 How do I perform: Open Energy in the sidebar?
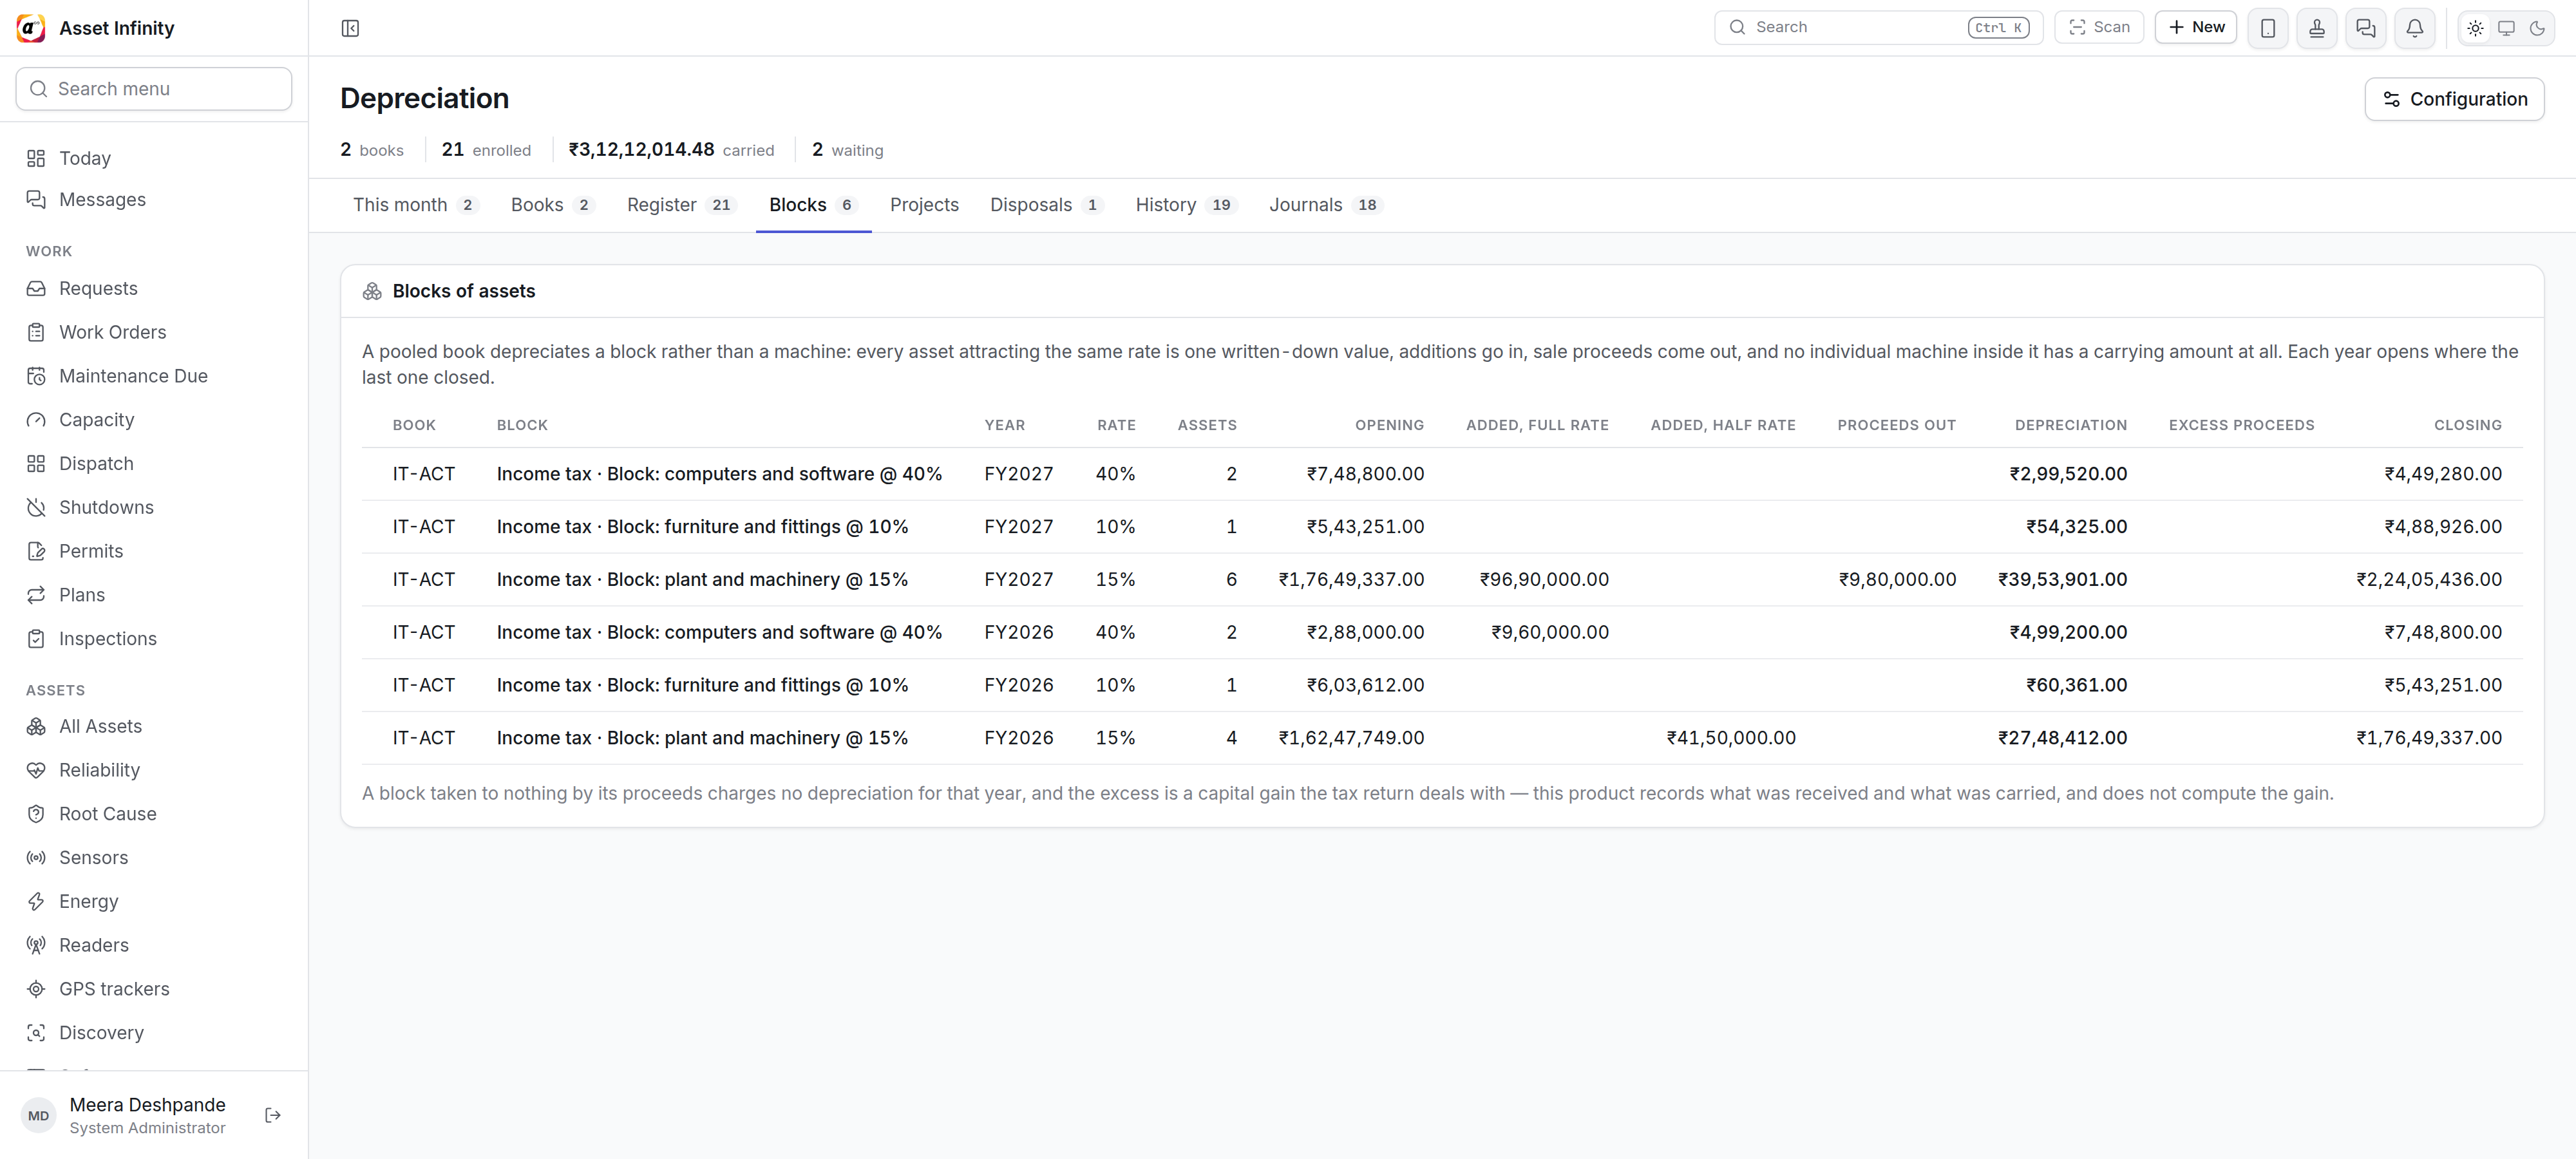[154, 901]
